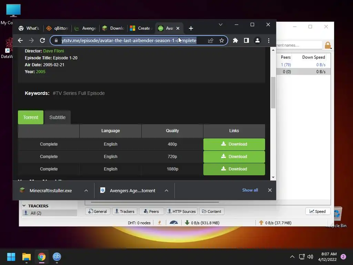This screenshot has width=353, height=265.
Task: Bookmark this page with the star icon
Action: click(222, 41)
